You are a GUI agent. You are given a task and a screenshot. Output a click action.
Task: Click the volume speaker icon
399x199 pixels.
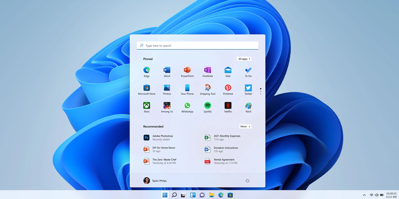pos(377,195)
